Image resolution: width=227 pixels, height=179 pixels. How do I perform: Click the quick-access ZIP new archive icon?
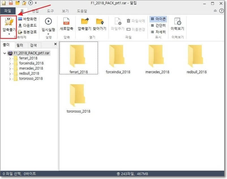[x=11, y=3]
